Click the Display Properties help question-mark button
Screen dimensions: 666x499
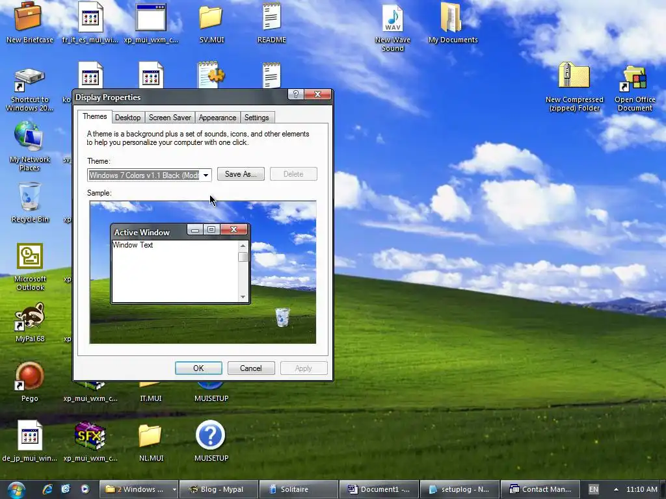pyautogui.click(x=296, y=94)
